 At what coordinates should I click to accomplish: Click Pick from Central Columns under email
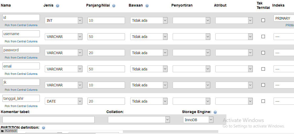pos(21,74)
